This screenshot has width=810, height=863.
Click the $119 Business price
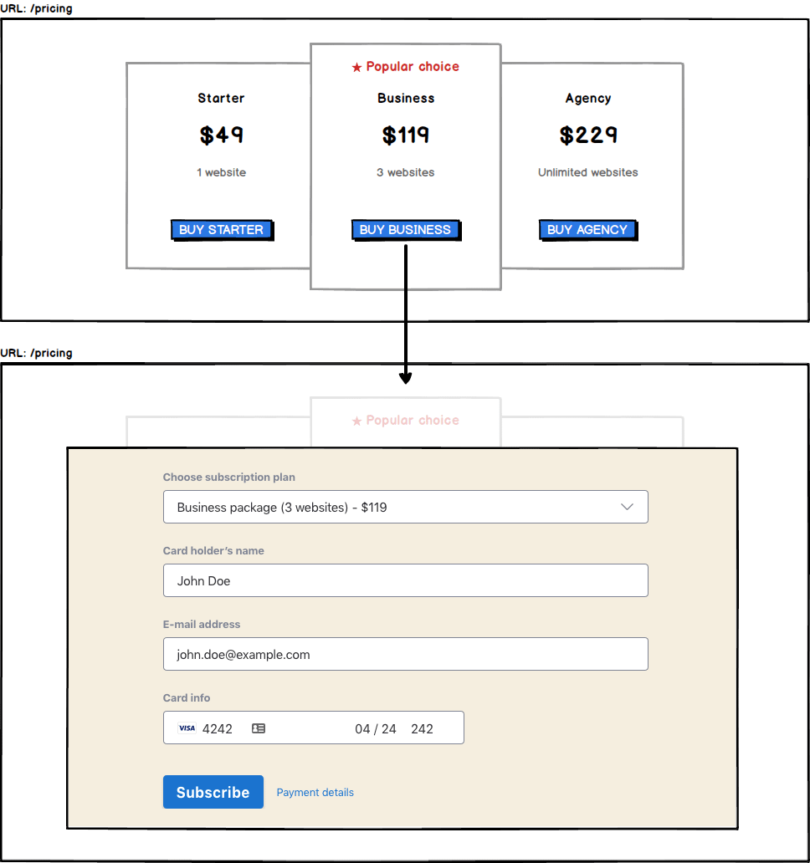point(406,135)
